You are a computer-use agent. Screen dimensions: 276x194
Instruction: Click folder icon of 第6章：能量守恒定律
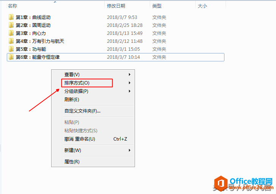coord(11,57)
